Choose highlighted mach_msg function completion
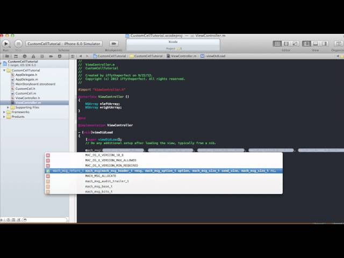The image size is (344, 258). point(163,171)
